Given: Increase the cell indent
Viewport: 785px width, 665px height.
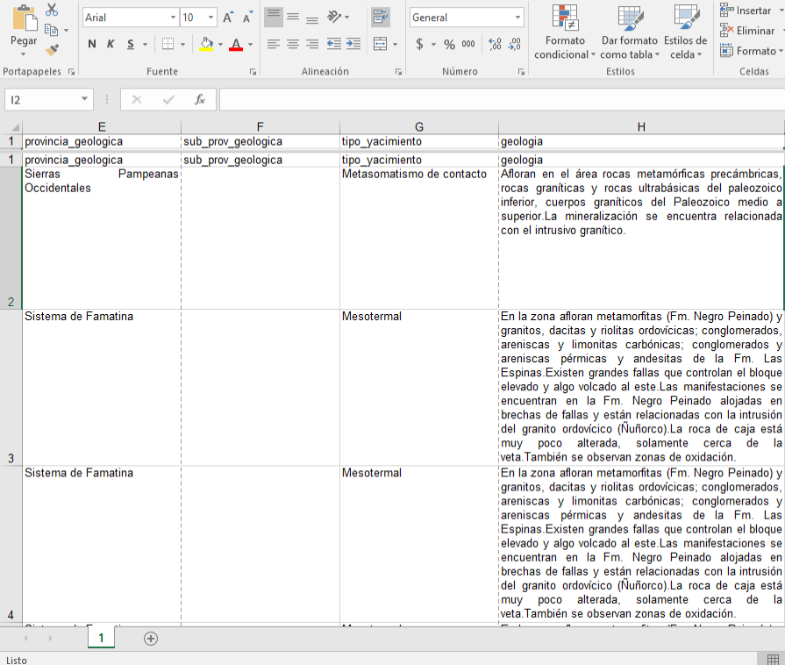Looking at the screenshot, I should point(353,44).
